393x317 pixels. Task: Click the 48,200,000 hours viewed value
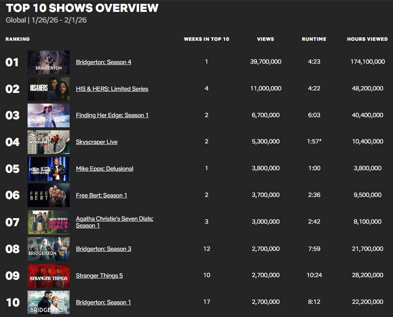point(368,88)
